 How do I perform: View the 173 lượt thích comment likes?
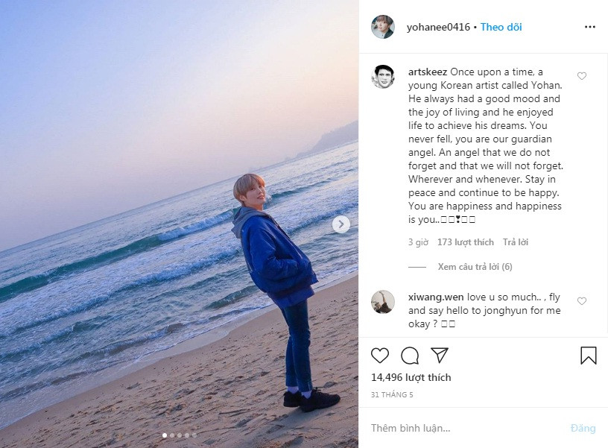[466, 242]
